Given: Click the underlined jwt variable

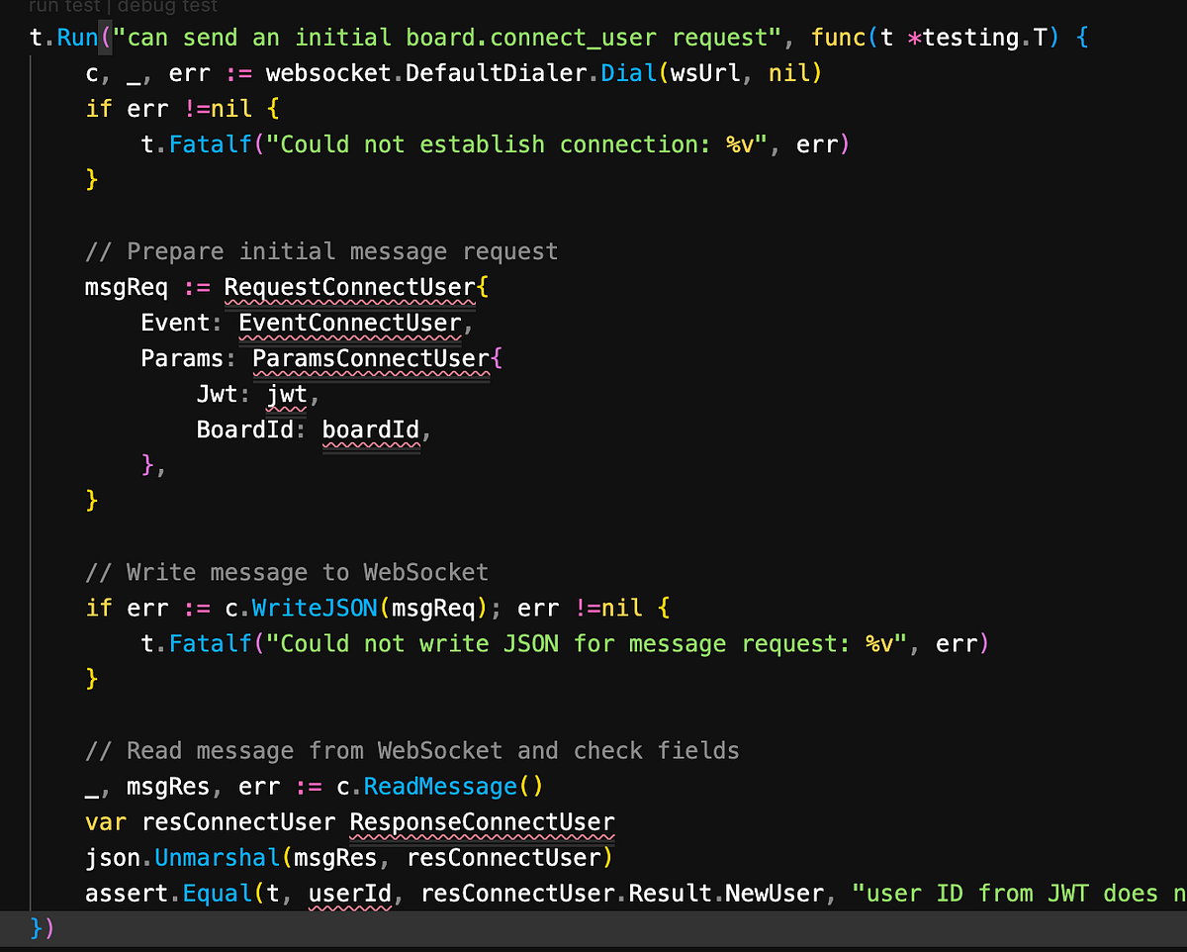Looking at the screenshot, I should [x=285, y=394].
